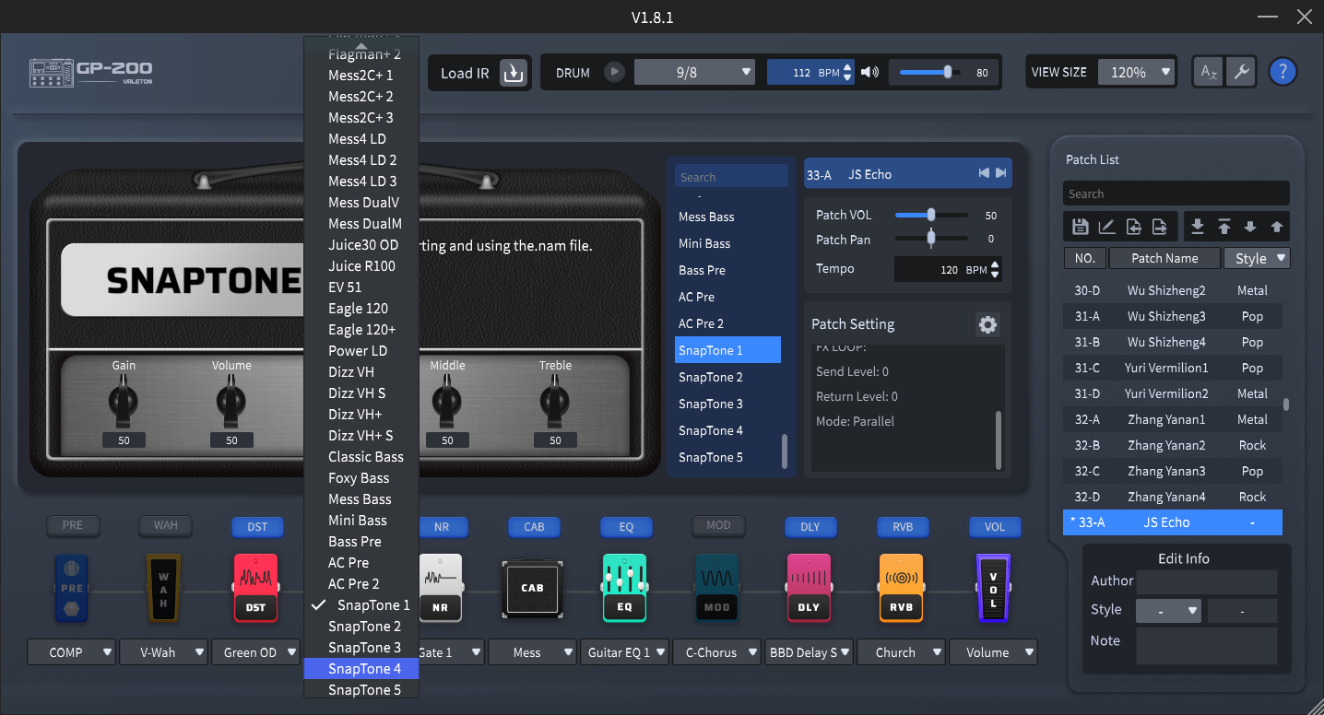Toggle the MOD module on

click(719, 526)
